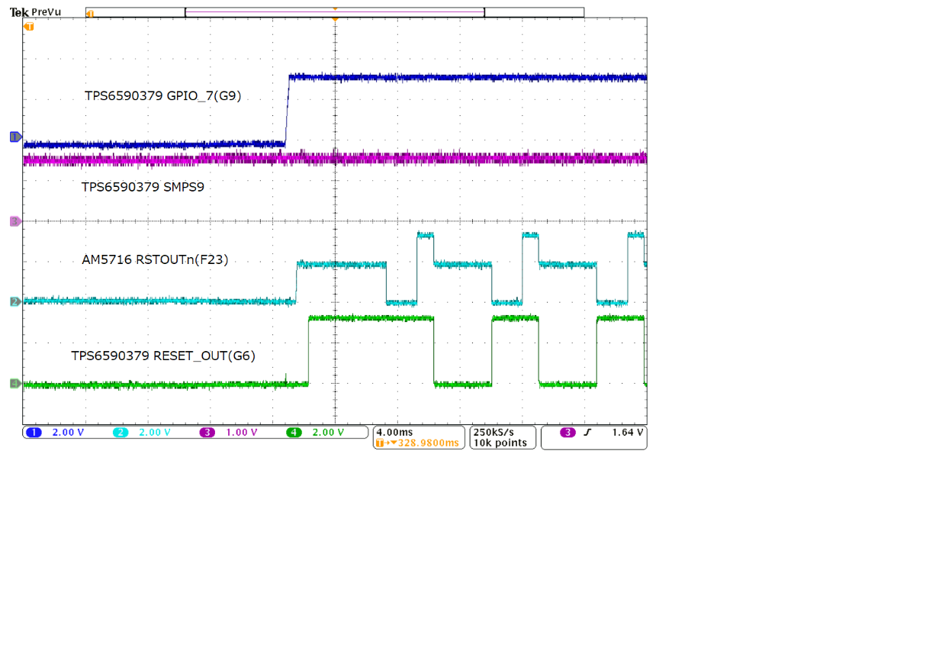Click the purple channel 3 ground marker
Viewport: 929px width, 660px height.
(x=14, y=221)
